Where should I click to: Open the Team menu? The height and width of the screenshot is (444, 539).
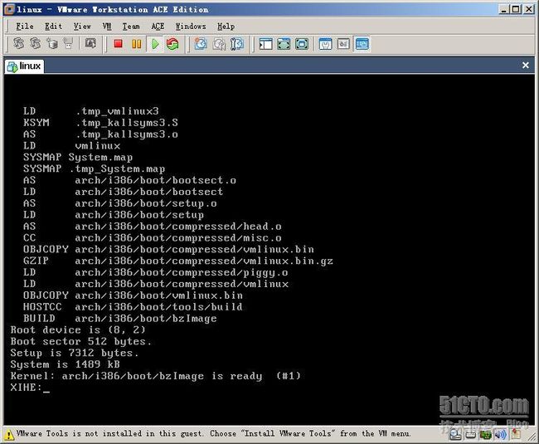point(131,26)
